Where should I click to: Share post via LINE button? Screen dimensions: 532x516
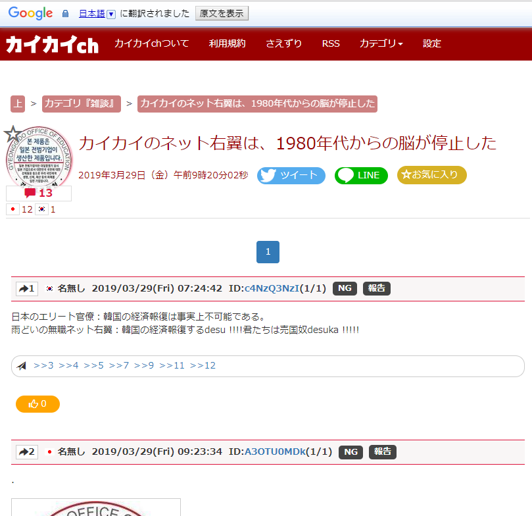pos(361,175)
